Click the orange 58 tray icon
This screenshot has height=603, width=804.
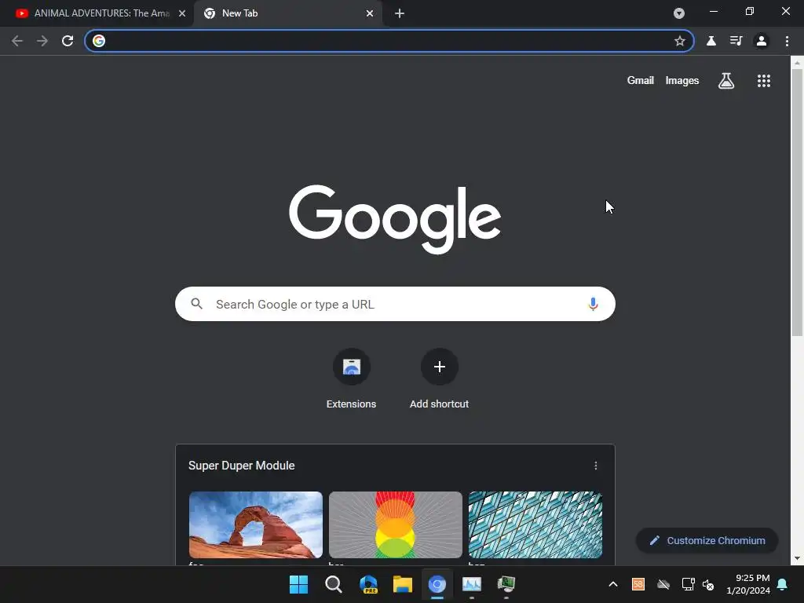click(x=638, y=584)
